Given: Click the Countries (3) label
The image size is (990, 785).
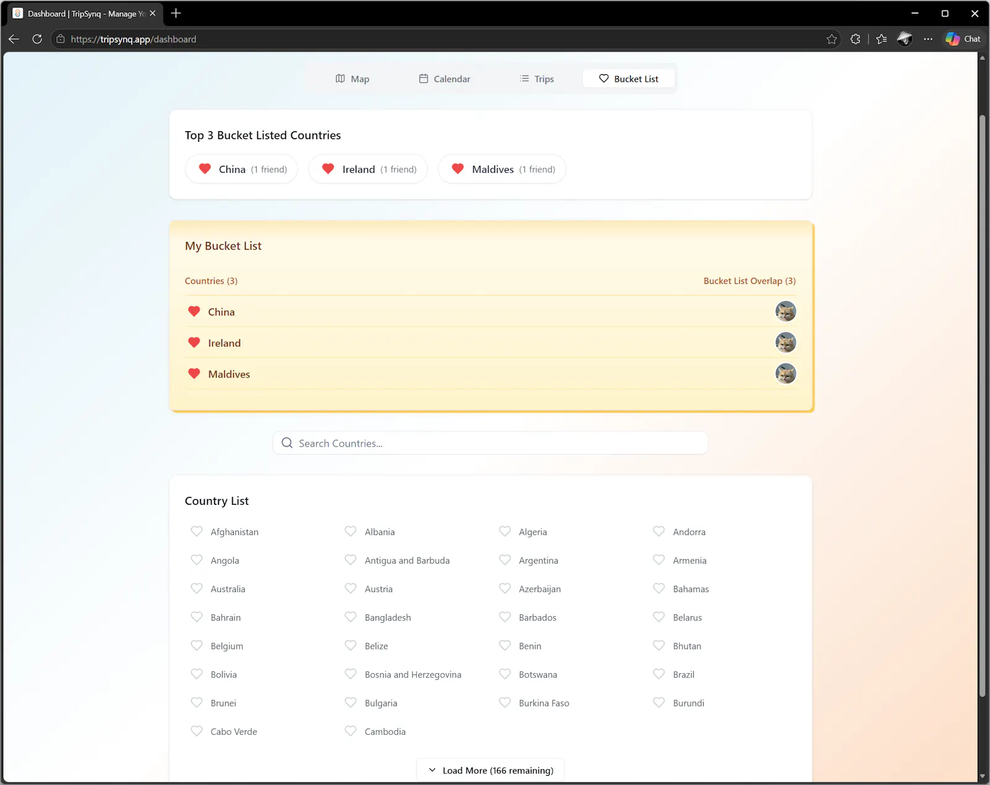Looking at the screenshot, I should point(211,281).
